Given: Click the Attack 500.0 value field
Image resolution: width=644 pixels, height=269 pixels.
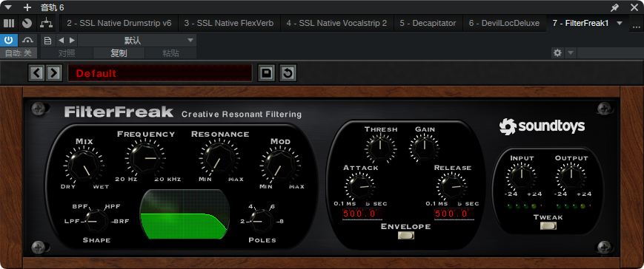Looking at the screenshot, I should click(362, 214).
